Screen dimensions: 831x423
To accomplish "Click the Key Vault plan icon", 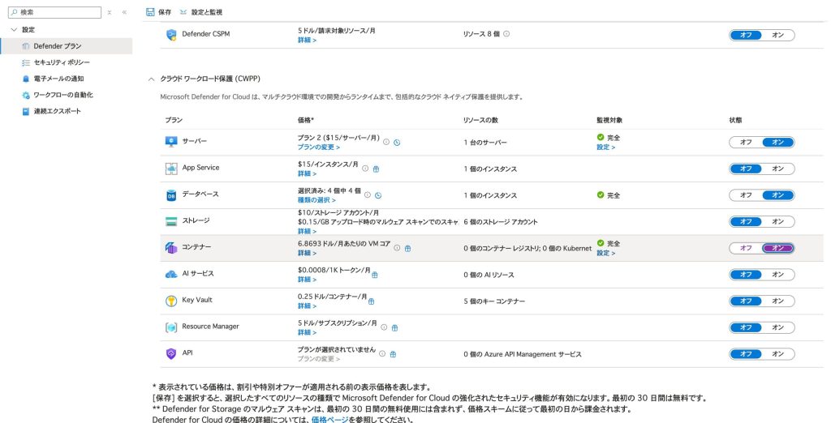I will (x=171, y=301).
